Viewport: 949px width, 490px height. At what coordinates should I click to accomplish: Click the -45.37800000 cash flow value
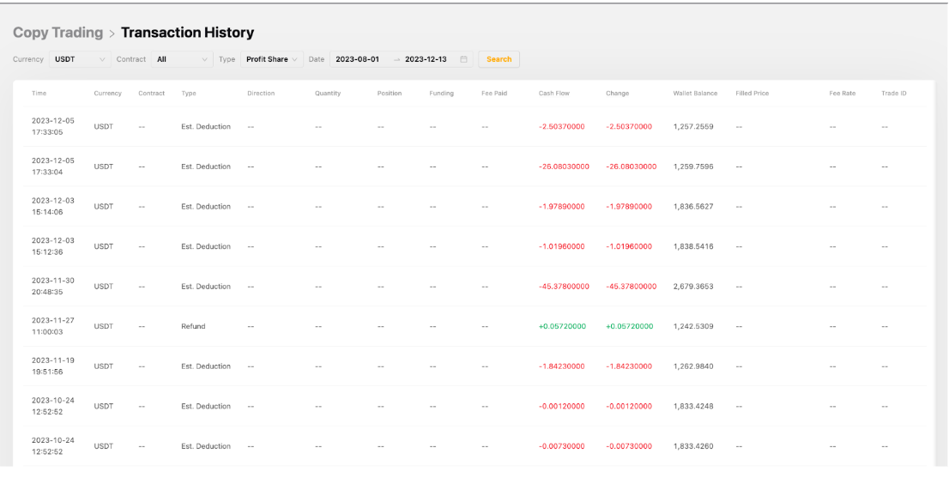[564, 287]
